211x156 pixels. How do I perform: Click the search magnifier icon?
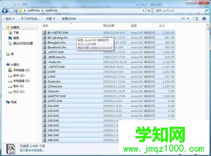pyautogui.click(x=206, y=11)
